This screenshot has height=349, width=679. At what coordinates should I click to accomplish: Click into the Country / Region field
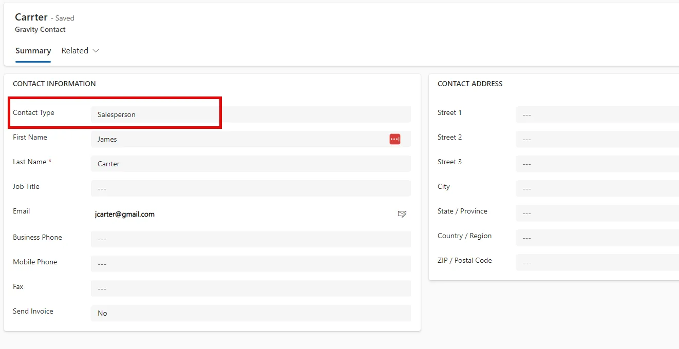coord(597,238)
